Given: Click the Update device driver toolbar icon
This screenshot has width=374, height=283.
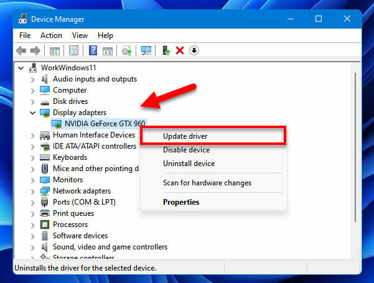Looking at the screenshot, I should (166, 50).
